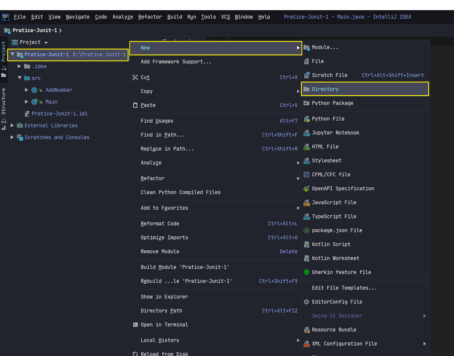Screen dimensions: 454x356
Task: Choose Clean Python Compiled Files
Action: click(216, 192)
